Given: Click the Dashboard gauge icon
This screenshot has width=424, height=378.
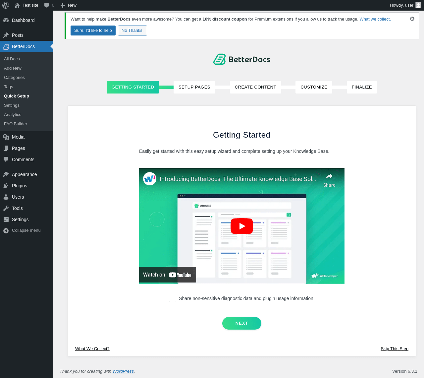Looking at the screenshot, I should click(6, 20).
